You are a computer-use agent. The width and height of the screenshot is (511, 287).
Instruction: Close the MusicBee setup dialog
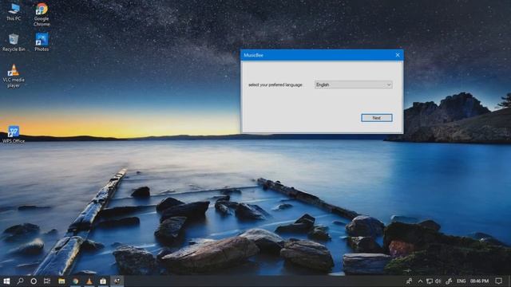pos(398,55)
